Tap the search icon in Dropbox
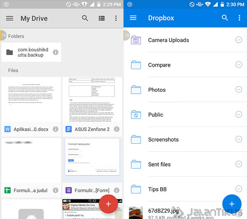The image size is (247, 219). pos(225,18)
